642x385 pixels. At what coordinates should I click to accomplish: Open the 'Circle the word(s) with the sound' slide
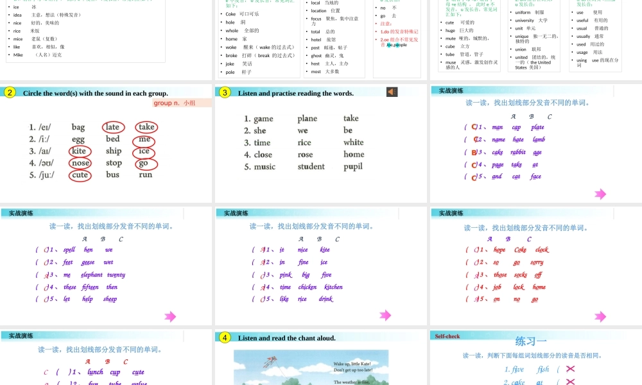tap(106, 144)
